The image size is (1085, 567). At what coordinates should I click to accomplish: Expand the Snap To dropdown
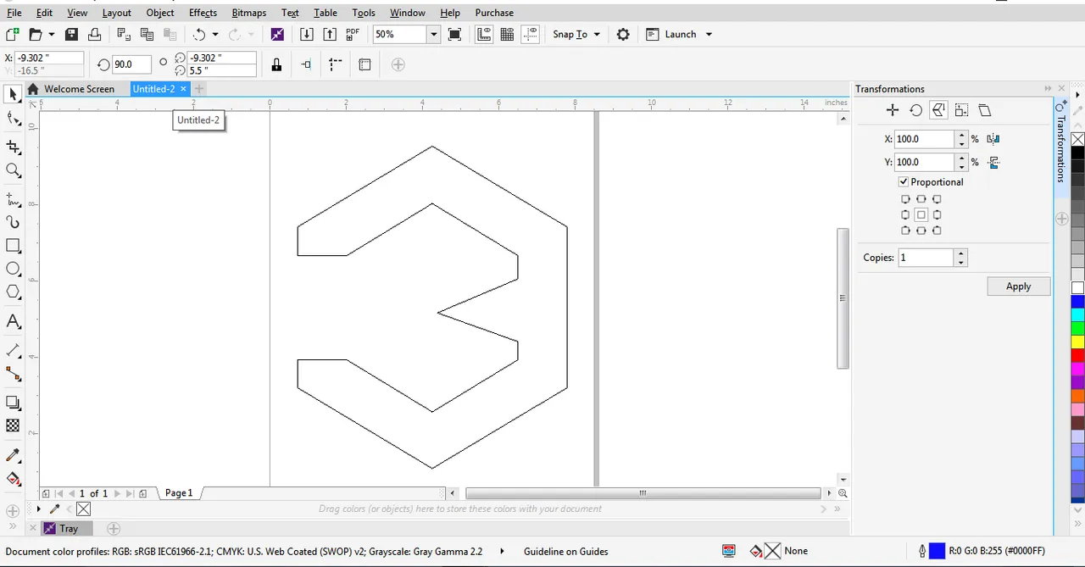(597, 34)
